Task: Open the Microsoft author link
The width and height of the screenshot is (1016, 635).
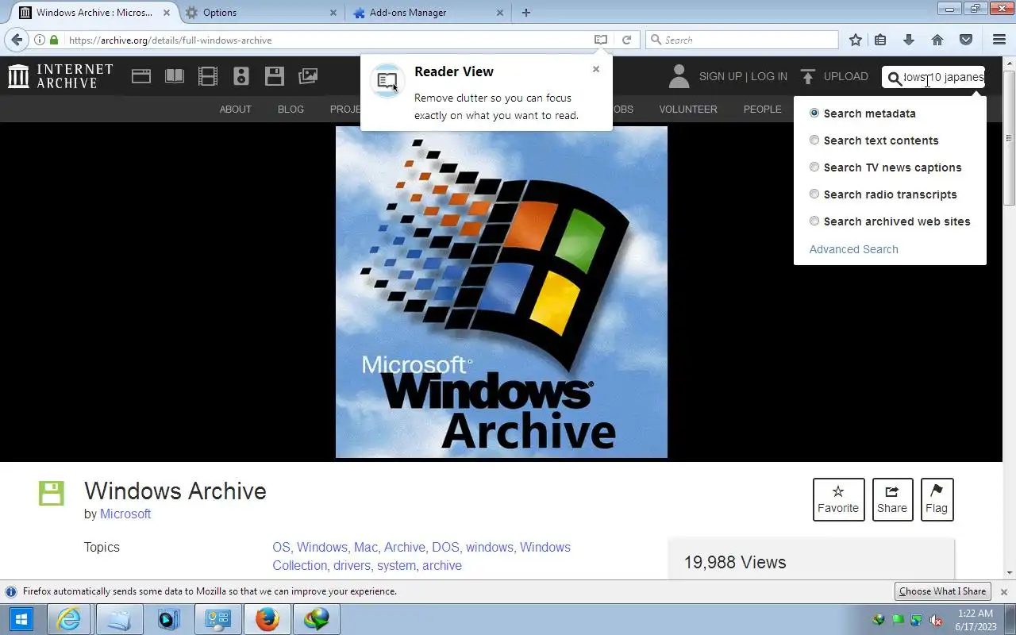Action: click(x=125, y=514)
